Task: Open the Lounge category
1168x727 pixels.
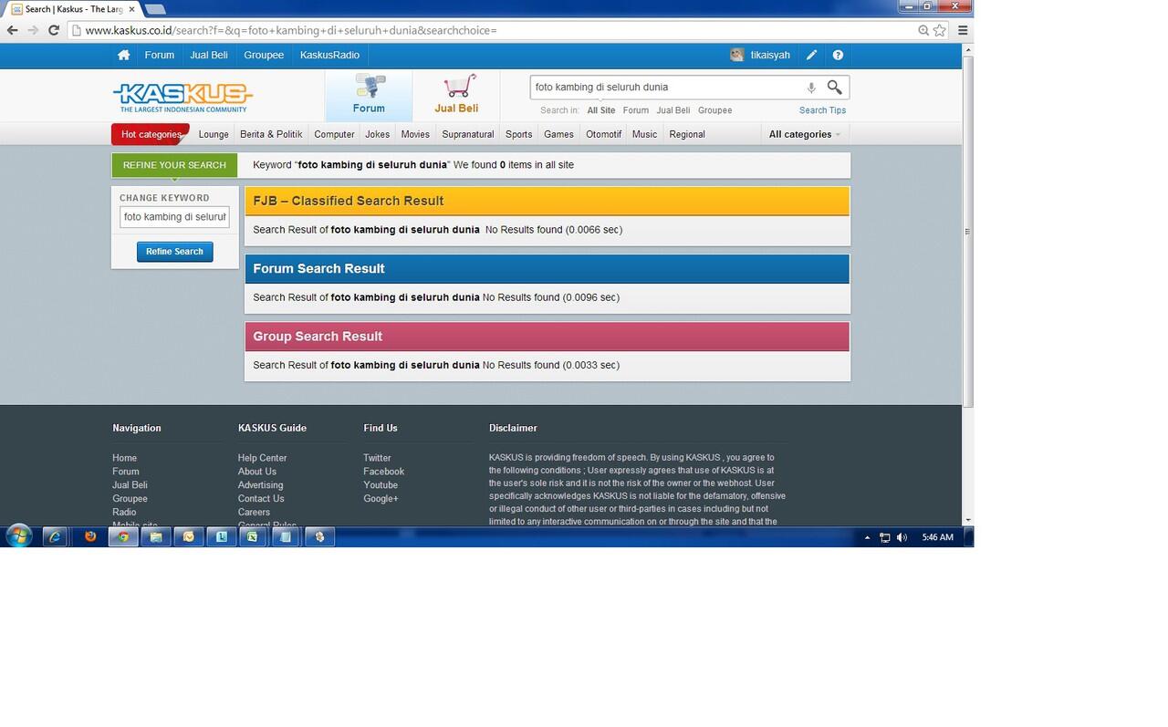Action: click(214, 134)
